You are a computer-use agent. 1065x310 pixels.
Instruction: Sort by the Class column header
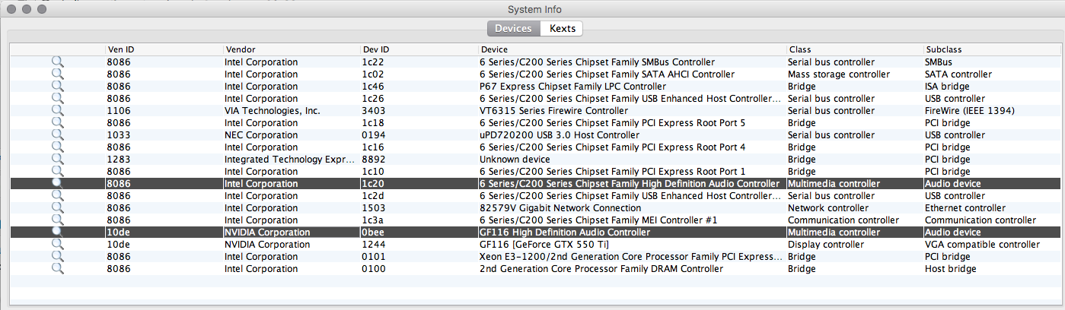853,49
